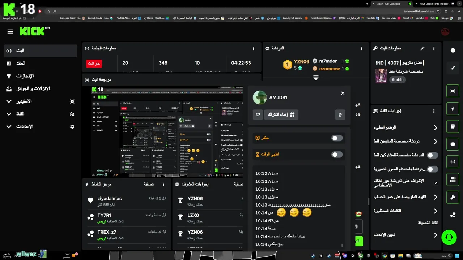Click the gift subscription (إهداء اشتراك) button
This screenshot has width=463, height=260.
(x=281, y=115)
